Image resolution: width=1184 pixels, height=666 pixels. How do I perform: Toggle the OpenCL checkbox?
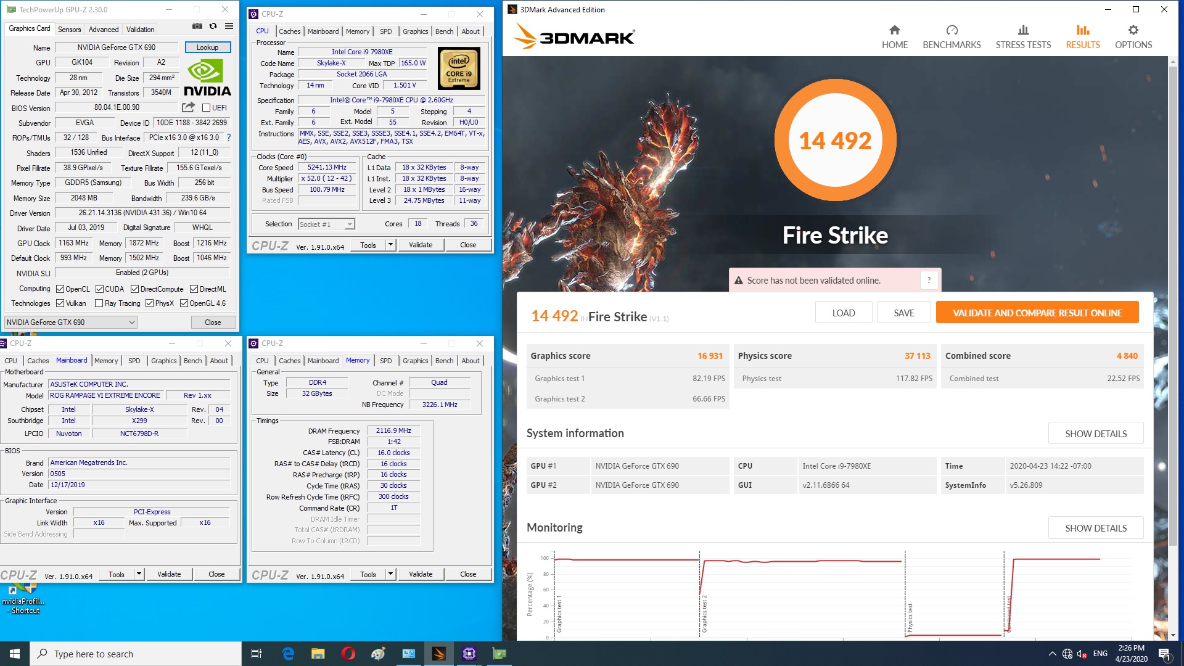[60, 289]
